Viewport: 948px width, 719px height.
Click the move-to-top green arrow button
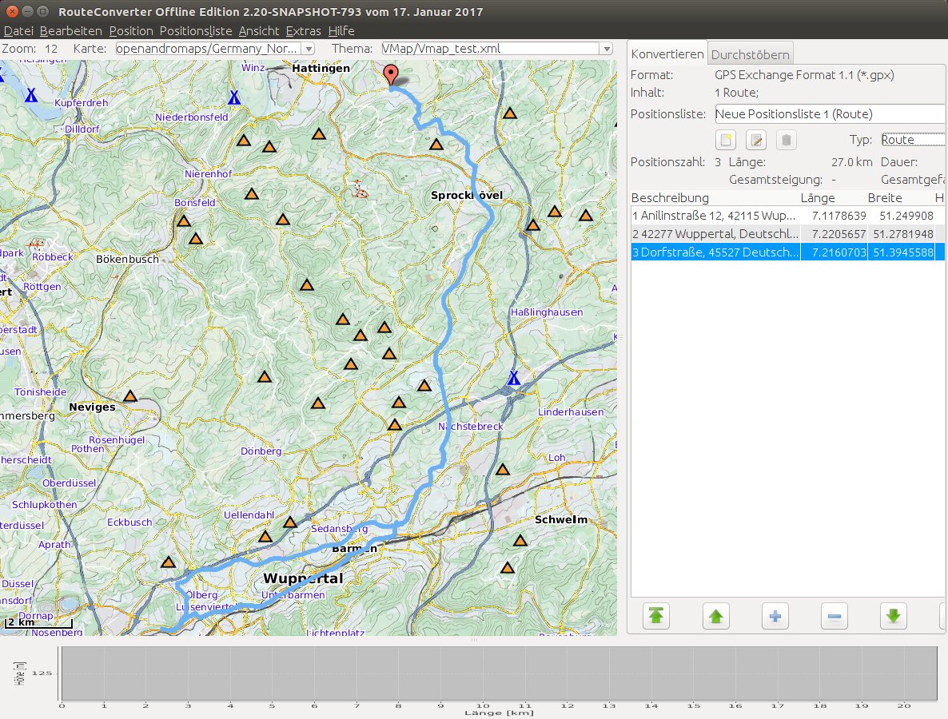(x=656, y=616)
